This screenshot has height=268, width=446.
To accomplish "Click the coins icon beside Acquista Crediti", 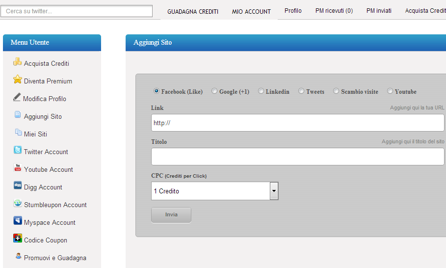I will 17,62.
